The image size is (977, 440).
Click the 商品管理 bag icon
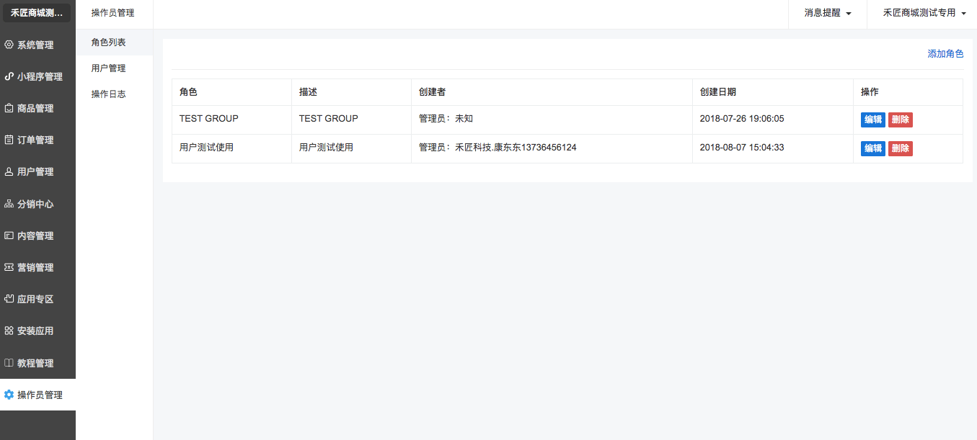tap(9, 108)
